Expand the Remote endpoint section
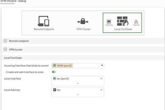The width and height of the screenshot is (165, 110). click(5, 41)
